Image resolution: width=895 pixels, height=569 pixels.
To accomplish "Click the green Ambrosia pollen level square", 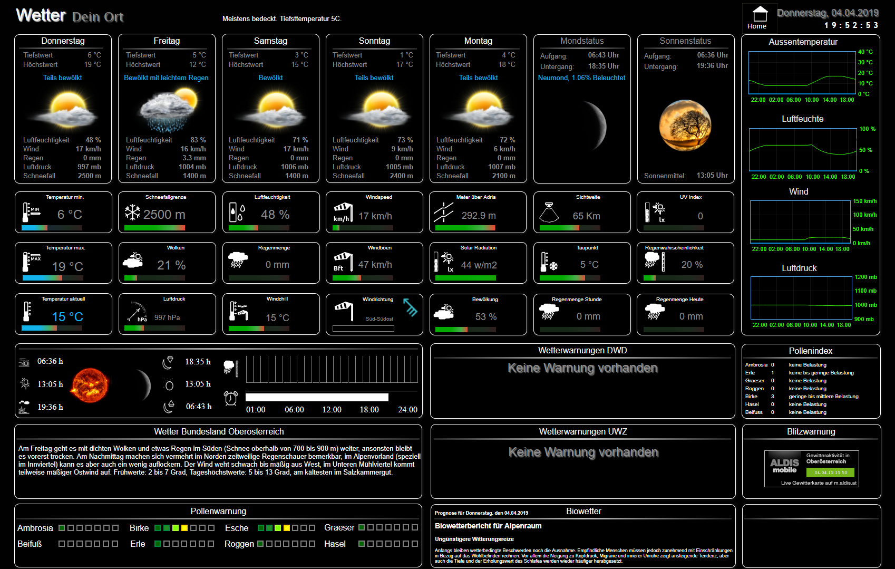I will [x=62, y=528].
